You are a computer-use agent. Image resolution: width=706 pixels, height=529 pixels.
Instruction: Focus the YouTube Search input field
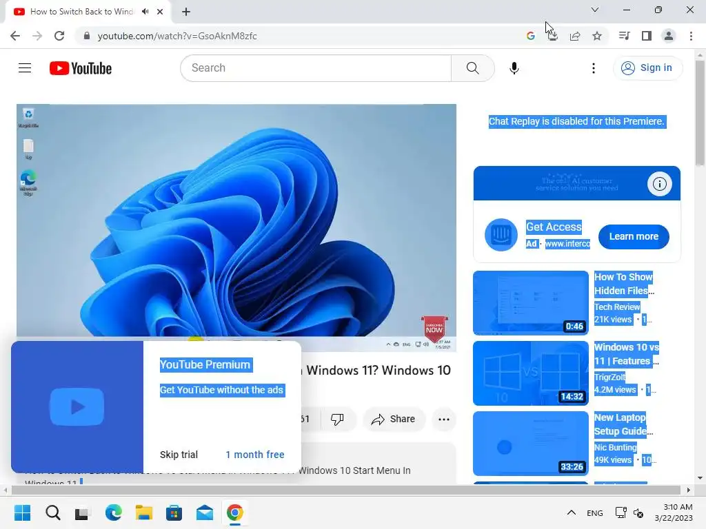click(316, 68)
